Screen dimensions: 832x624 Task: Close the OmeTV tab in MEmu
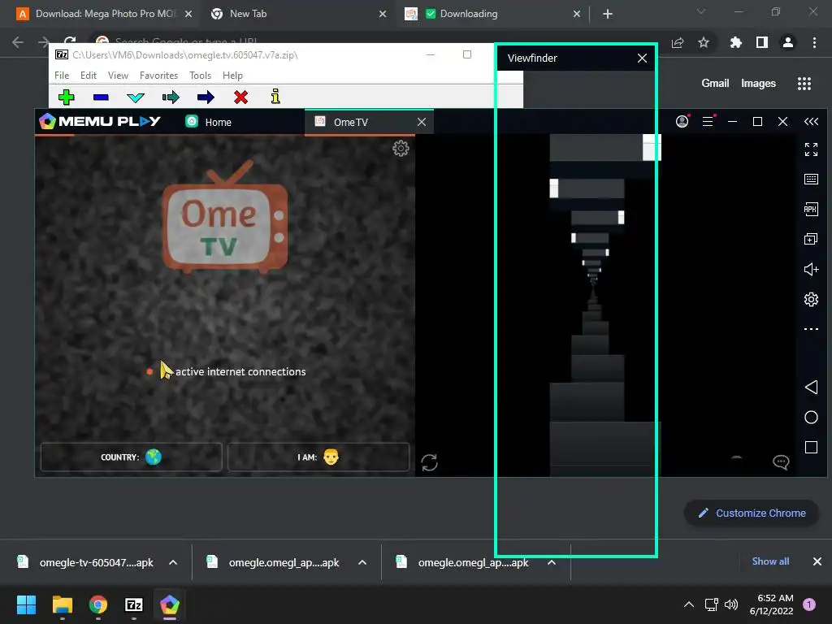click(x=422, y=122)
